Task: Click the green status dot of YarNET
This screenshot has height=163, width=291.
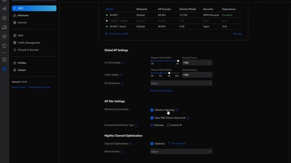Action: 107,15
